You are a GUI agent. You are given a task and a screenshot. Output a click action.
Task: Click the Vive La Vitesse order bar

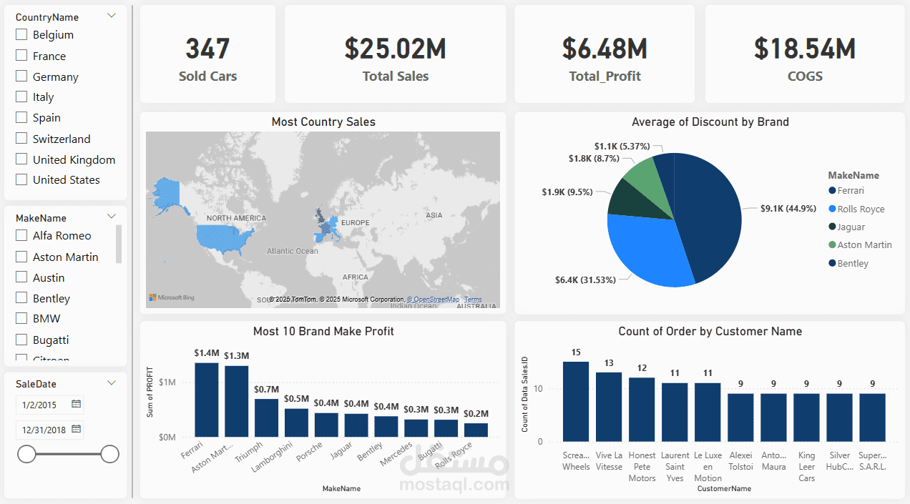(x=609, y=407)
